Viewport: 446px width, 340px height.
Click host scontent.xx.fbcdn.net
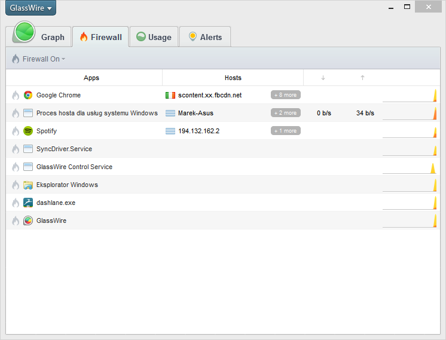pyautogui.click(x=210, y=95)
